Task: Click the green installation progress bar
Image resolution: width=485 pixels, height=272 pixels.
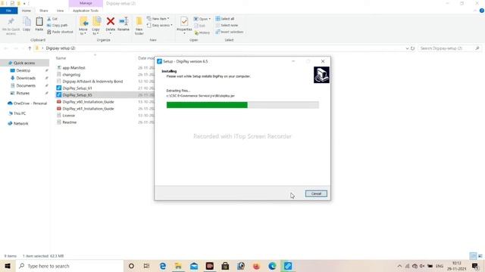Action: point(207,105)
